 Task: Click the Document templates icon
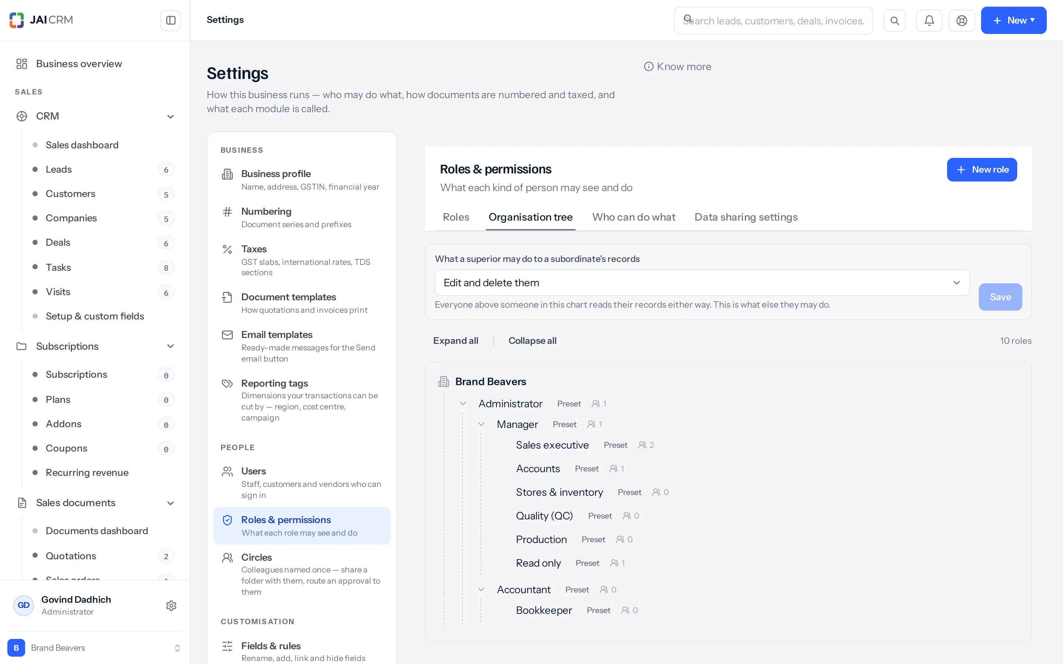coord(227,297)
